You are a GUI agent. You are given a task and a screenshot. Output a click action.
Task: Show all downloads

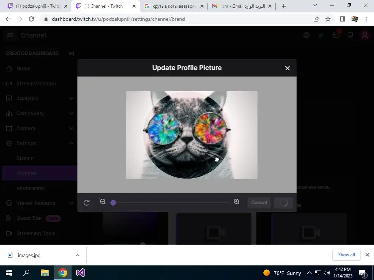(346, 255)
